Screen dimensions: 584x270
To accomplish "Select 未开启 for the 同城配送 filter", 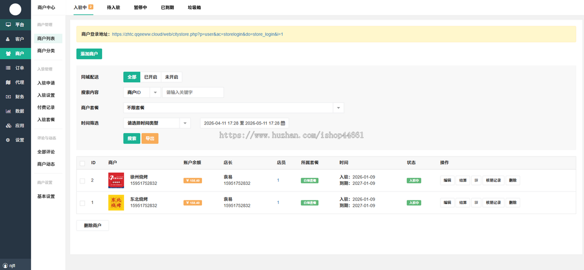I will coord(171,77).
